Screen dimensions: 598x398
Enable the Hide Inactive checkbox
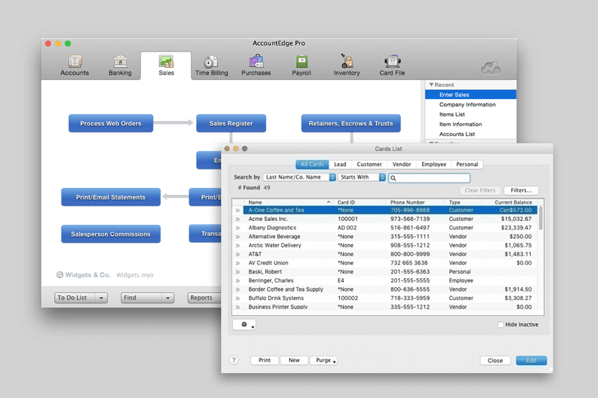click(500, 325)
